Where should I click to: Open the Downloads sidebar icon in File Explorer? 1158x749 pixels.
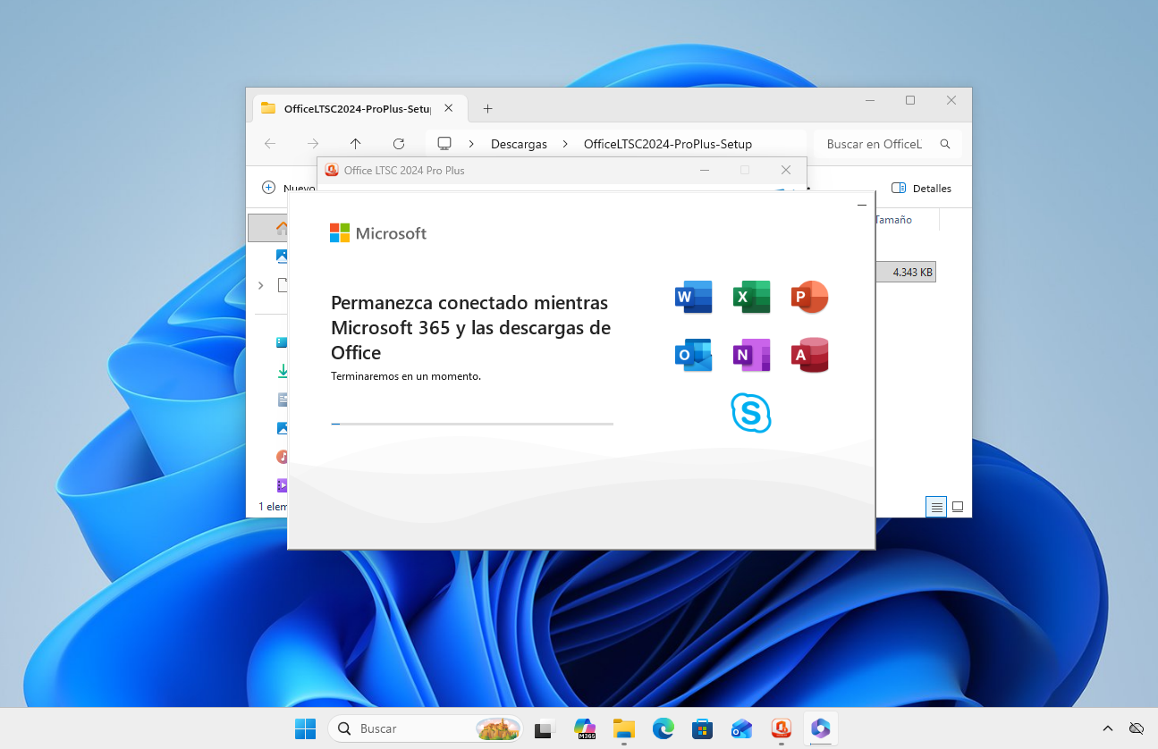(x=283, y=371)
